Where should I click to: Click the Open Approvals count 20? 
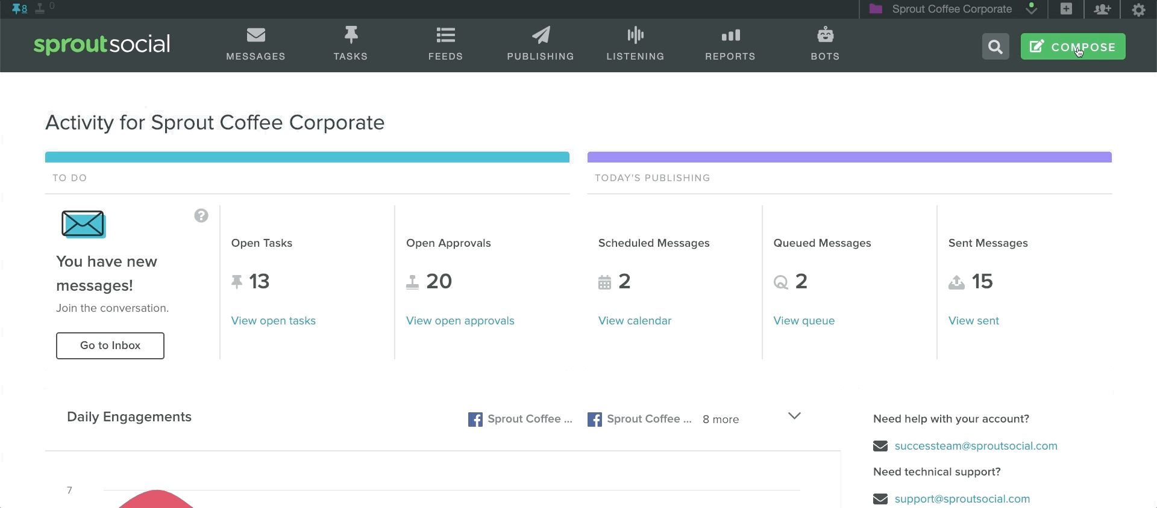[x=439, y=281]
